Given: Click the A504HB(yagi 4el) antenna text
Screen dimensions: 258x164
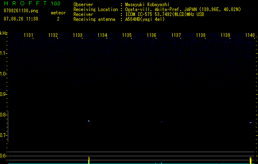Looking at the screenshot, I should [x=145, y=19].
